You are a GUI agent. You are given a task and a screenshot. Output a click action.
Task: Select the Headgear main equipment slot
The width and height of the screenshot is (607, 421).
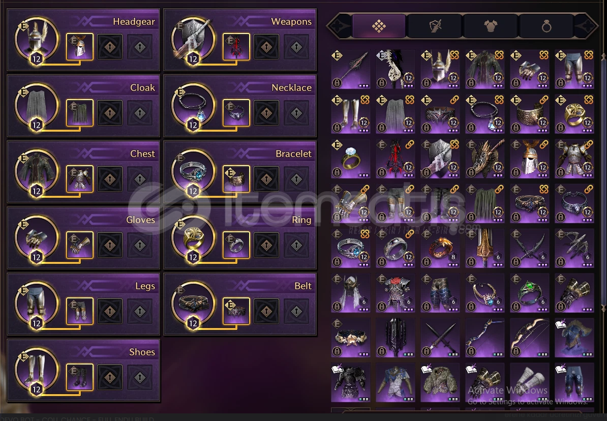tap(37, 40)
